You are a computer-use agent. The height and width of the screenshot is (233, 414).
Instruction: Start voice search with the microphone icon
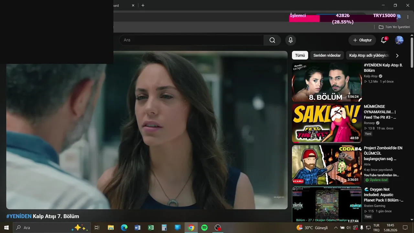(x=290, y=40)
